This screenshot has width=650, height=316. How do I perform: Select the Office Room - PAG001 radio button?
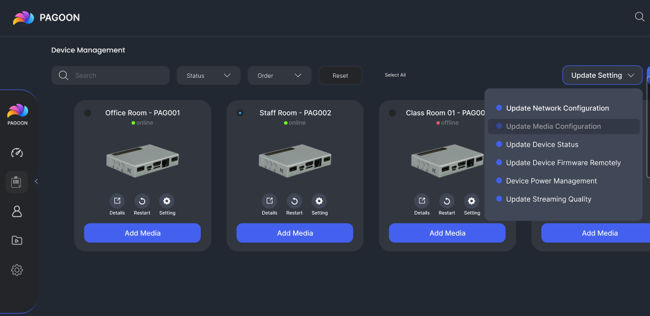(88, 113)
